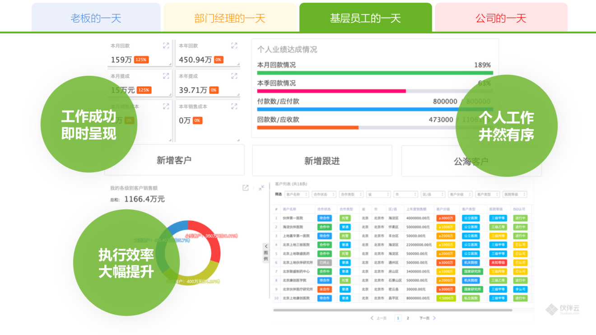Click the 私立医院 customer type tag
The width and height of the screenshot is (596, 335).
(471, 298)
